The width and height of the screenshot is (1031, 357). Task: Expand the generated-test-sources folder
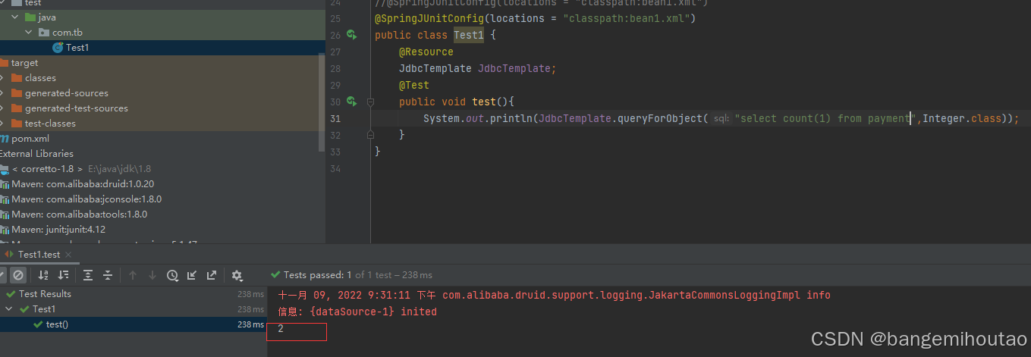coord(2,108)
